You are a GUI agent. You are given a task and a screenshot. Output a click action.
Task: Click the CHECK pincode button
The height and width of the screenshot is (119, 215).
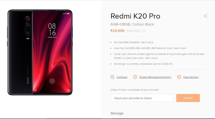pyautogui.click(x=188, y=98)
